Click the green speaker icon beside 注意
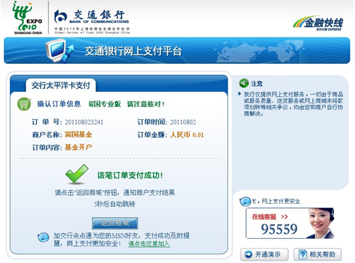Viewport: 355px width, 263px height. point(244,84)
